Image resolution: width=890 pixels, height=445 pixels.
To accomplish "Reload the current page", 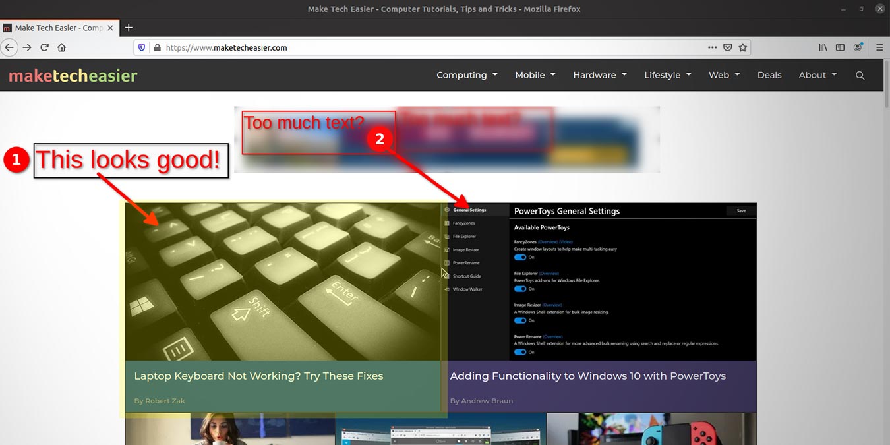I will pos(44,47).
